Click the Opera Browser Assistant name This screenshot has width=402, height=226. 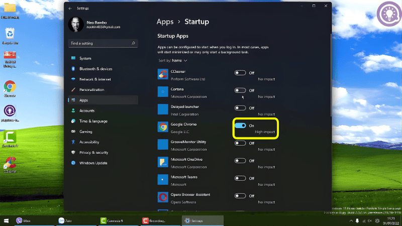[x=190, y=195]
